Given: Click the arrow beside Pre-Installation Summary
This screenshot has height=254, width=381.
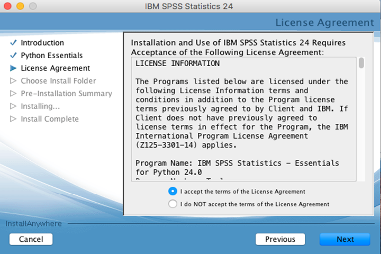Looking at the screenshot, I should click(13, 94).
